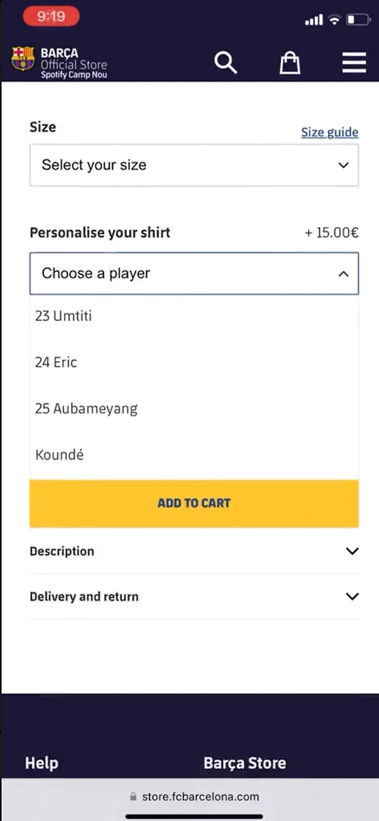The image size is (379, 821).
Task: Expand the Description section
Action: click(194, 551)
